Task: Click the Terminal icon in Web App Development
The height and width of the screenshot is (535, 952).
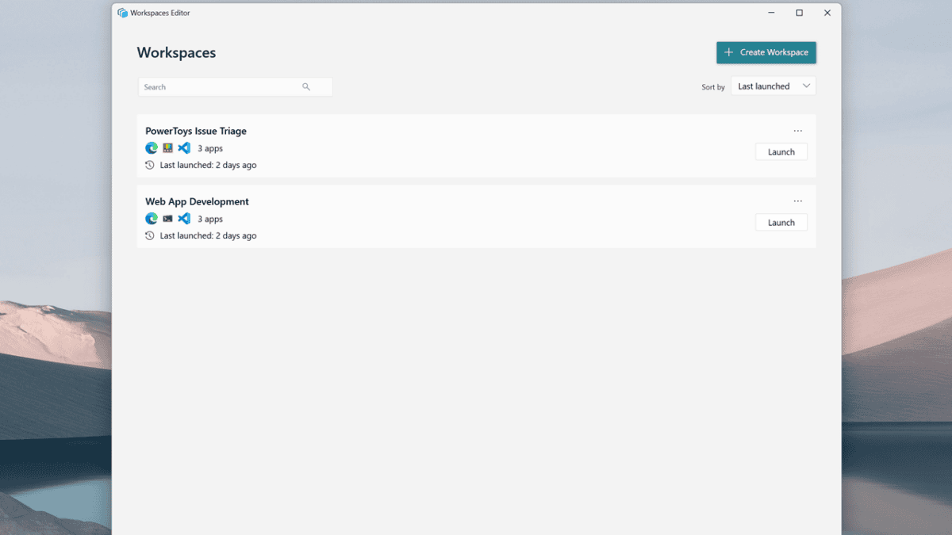Action: tap(167, 219)
